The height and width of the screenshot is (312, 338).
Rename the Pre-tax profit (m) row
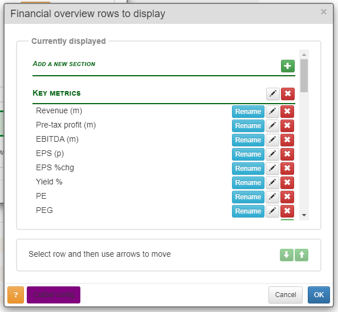pyautogui.click(x=248, y=126)
